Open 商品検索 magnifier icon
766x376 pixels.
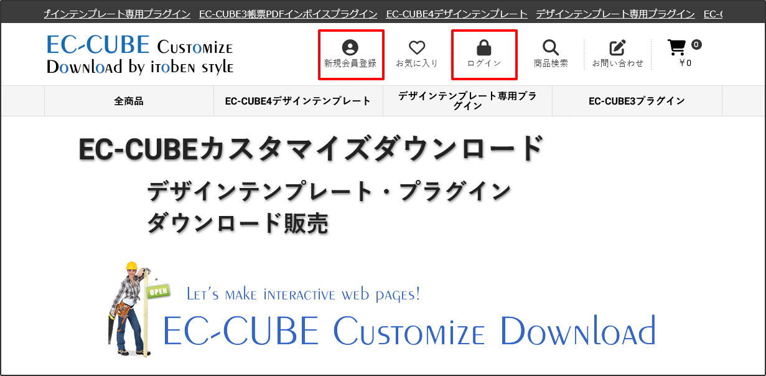click(x=551, y=47)
